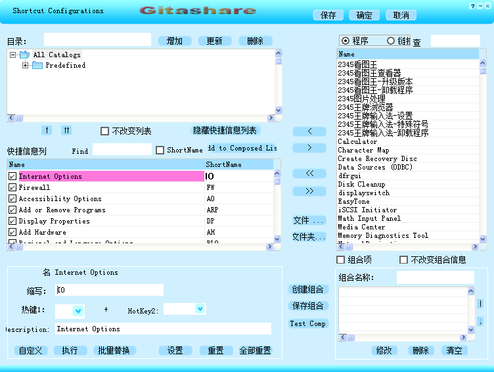Click the 查 search field at top right
Viewport: 494px width, 372px height.
[x=455, y=41]
